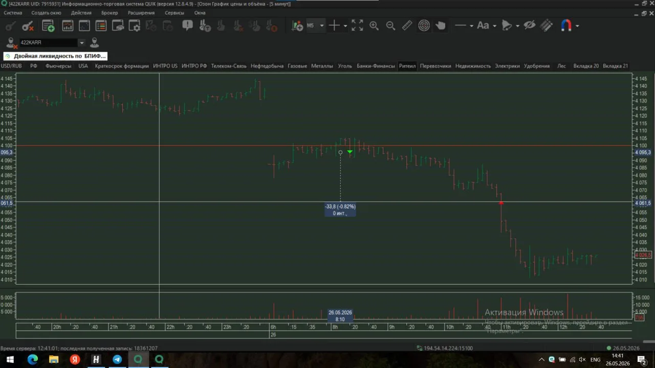Viewport: 655px width, 368px height.
Task: Click the user icon with red cross
Action: point(11,43)
